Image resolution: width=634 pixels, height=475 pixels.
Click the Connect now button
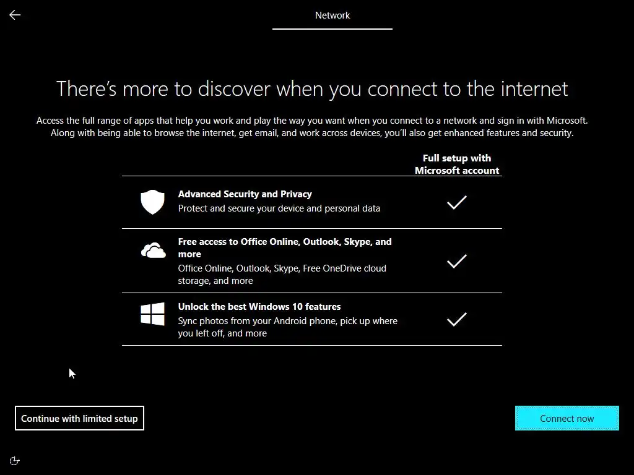coord(567,418)
